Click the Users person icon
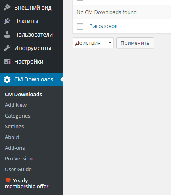This screenshot has width=171, height=195. point(7,35)
